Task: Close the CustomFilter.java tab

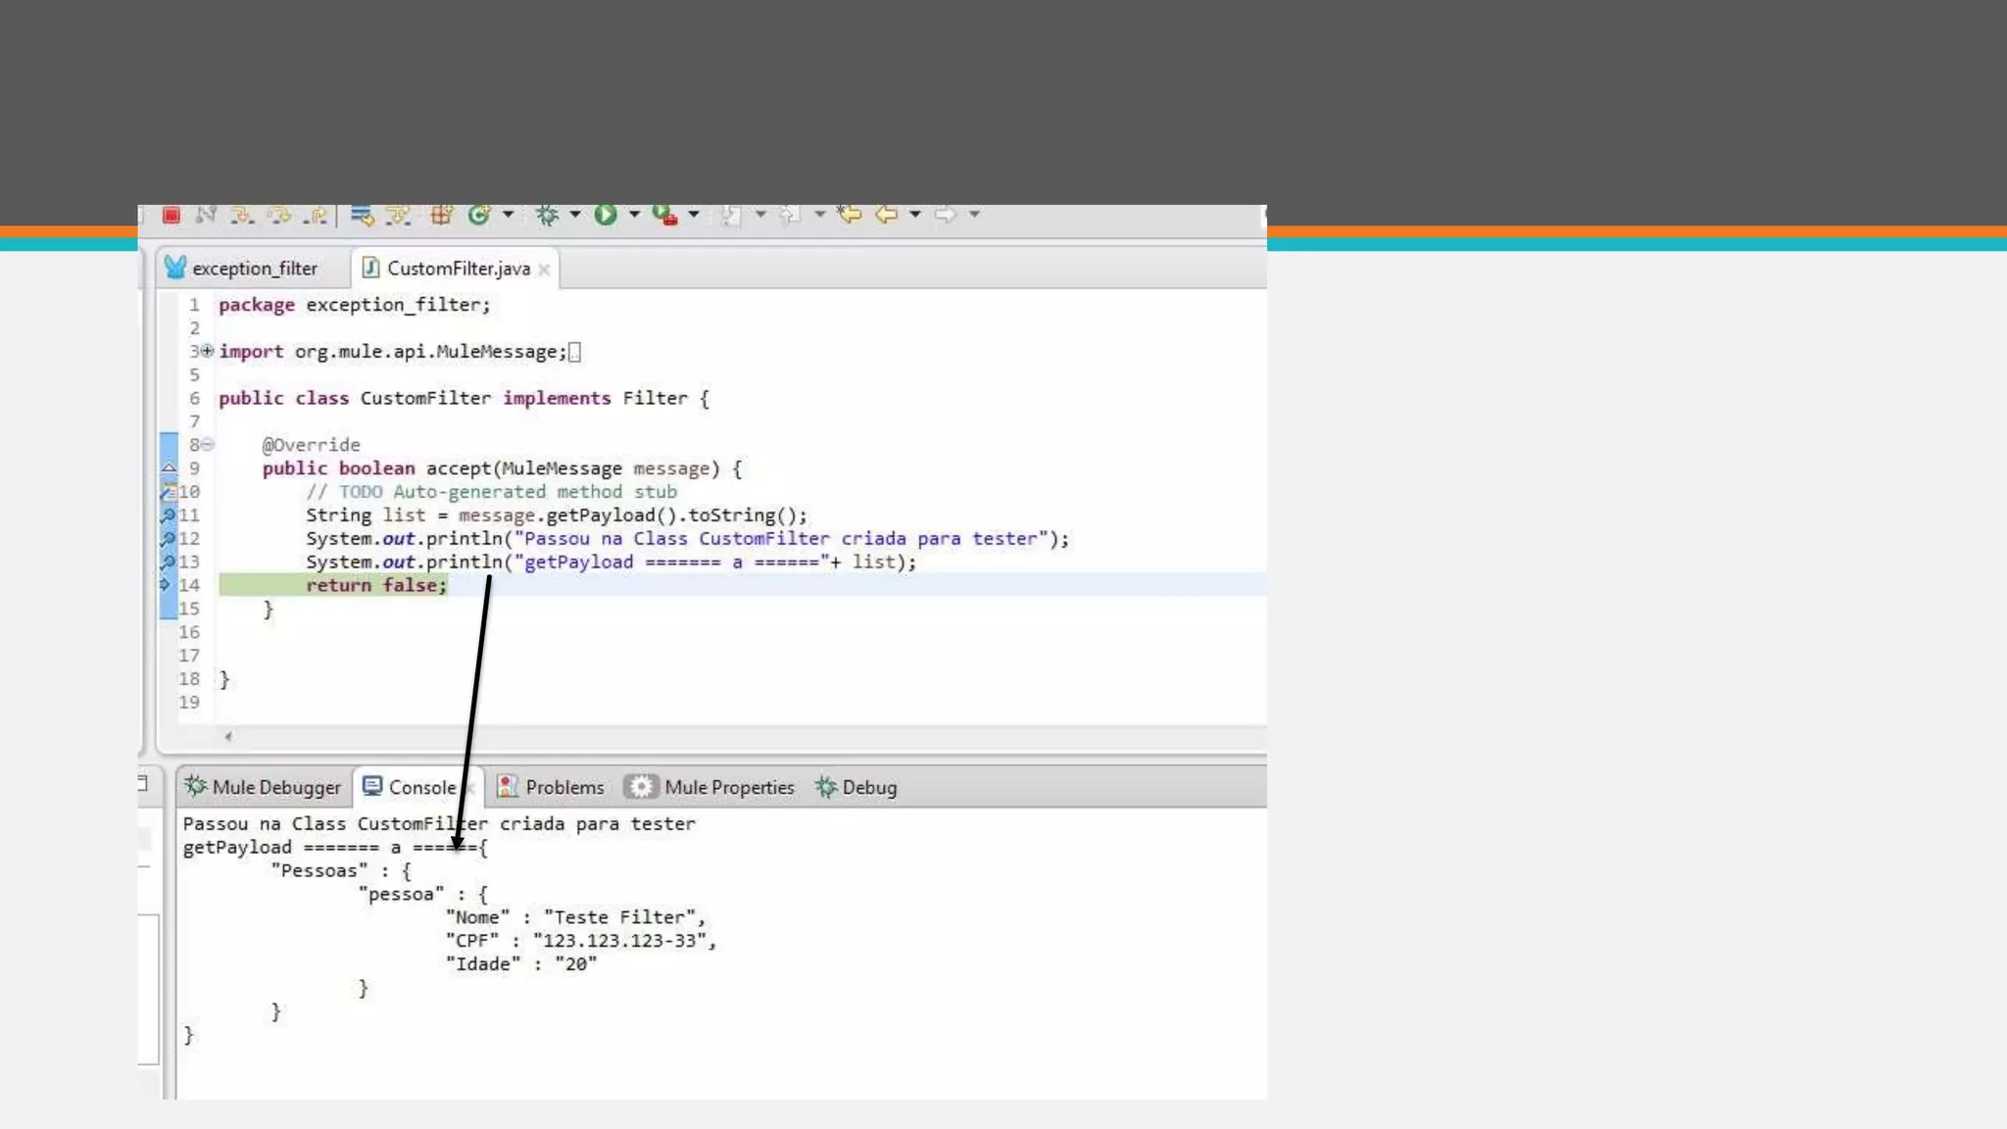Action: coord(544,270)
